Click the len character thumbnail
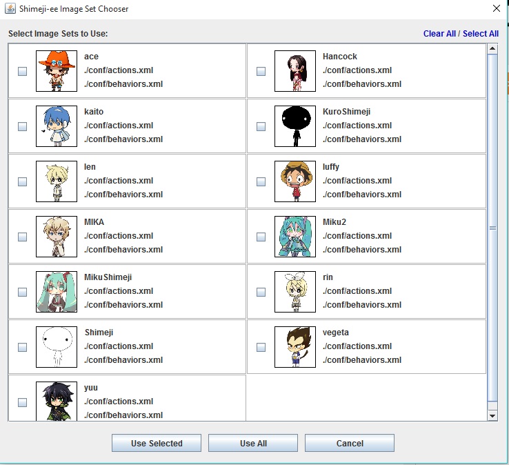The height and width of the screenshot is (465, 509). (57, 181)
